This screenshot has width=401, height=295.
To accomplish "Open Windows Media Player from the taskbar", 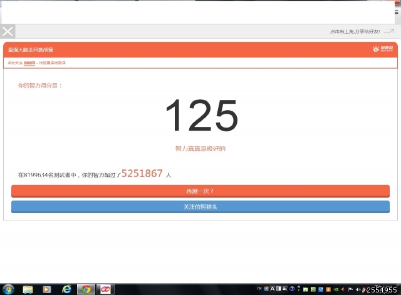I will point(47,289).
